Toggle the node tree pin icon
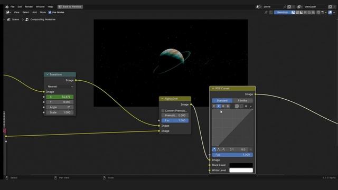 (x=266, y=12)
